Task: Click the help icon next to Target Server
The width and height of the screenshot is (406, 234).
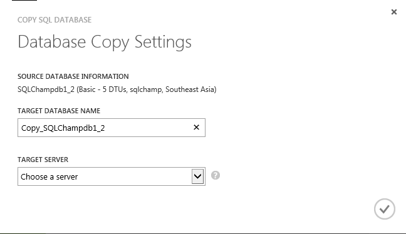Action: tap(216, 175)
